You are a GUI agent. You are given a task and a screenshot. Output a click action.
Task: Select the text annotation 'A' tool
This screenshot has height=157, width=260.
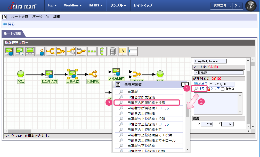pyautogui.click(x=123, y=51)
